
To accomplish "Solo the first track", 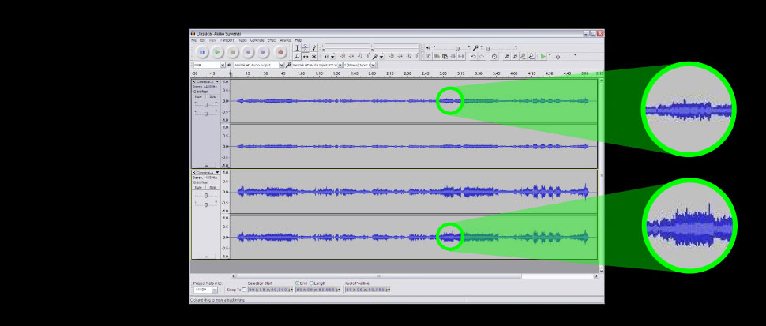I will (212, 96).
